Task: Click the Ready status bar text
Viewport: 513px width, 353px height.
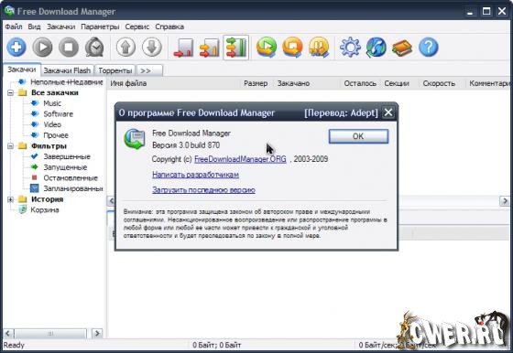Action: click(14, 345)
